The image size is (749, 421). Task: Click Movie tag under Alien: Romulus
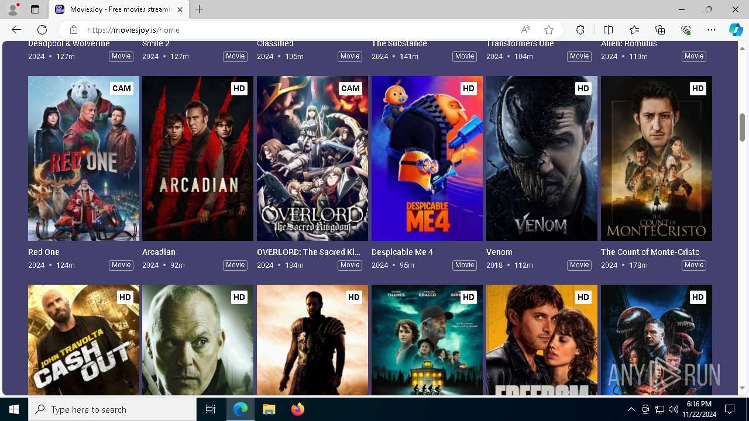(x=694, y=56)
